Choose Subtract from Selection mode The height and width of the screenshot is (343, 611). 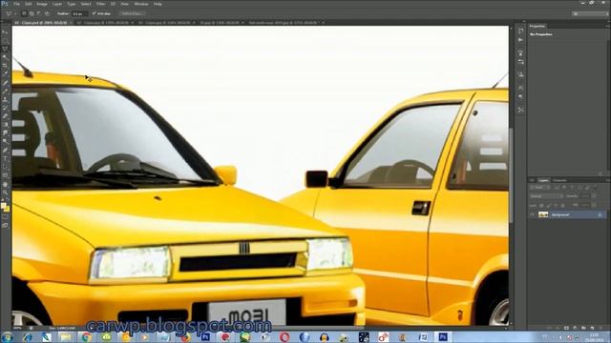pos(39,13)
